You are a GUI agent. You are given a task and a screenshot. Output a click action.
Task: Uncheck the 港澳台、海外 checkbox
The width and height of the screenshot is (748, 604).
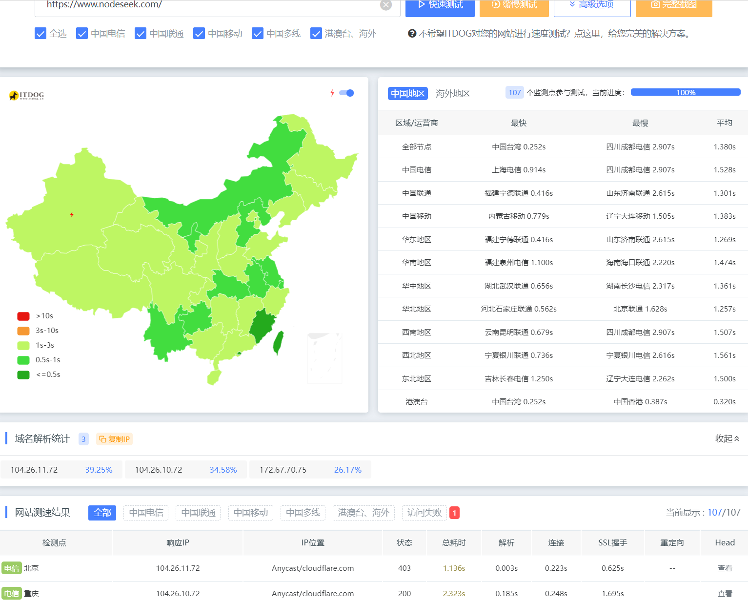316,34
